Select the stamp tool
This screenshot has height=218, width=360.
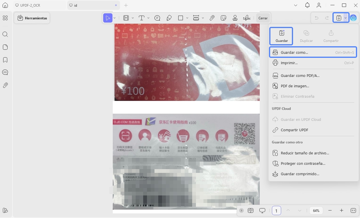235,18
